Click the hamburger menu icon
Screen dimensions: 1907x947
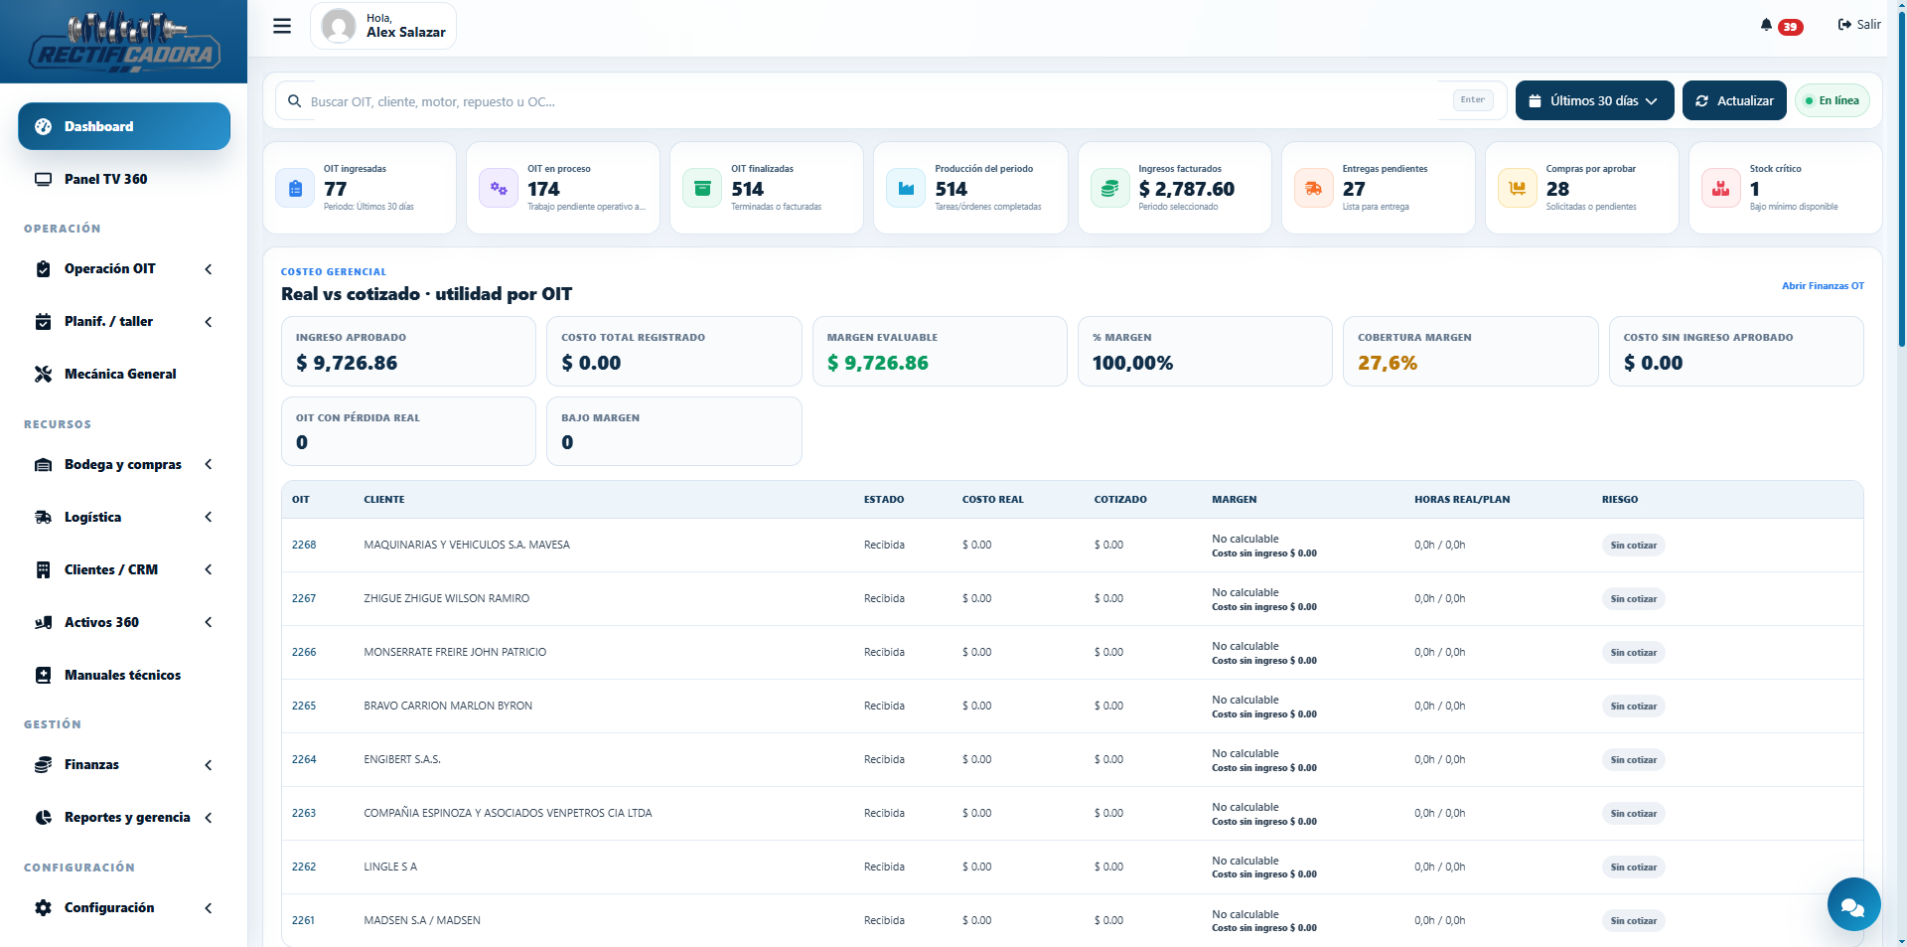point(282,26)
